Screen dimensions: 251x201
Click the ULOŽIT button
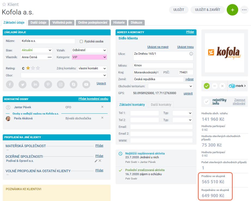pyautogui.click(x=179, y=10)
